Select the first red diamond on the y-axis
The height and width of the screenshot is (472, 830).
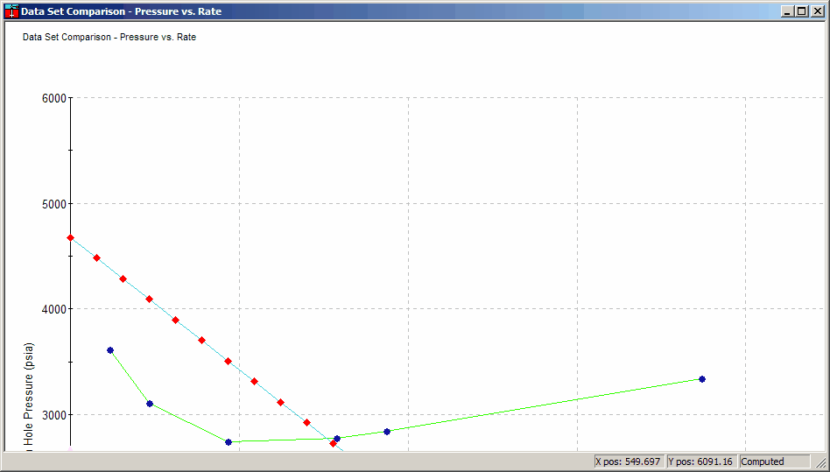click(x=70, y=237)
